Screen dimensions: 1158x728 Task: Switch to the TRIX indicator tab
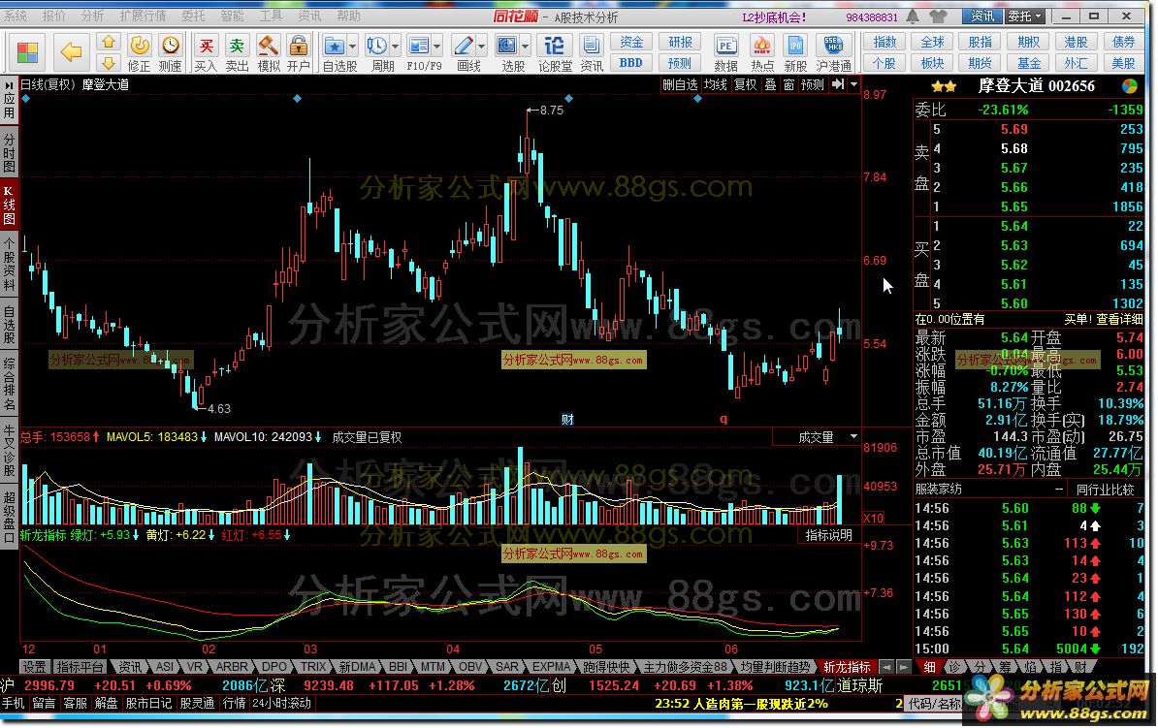click(312, 667)
